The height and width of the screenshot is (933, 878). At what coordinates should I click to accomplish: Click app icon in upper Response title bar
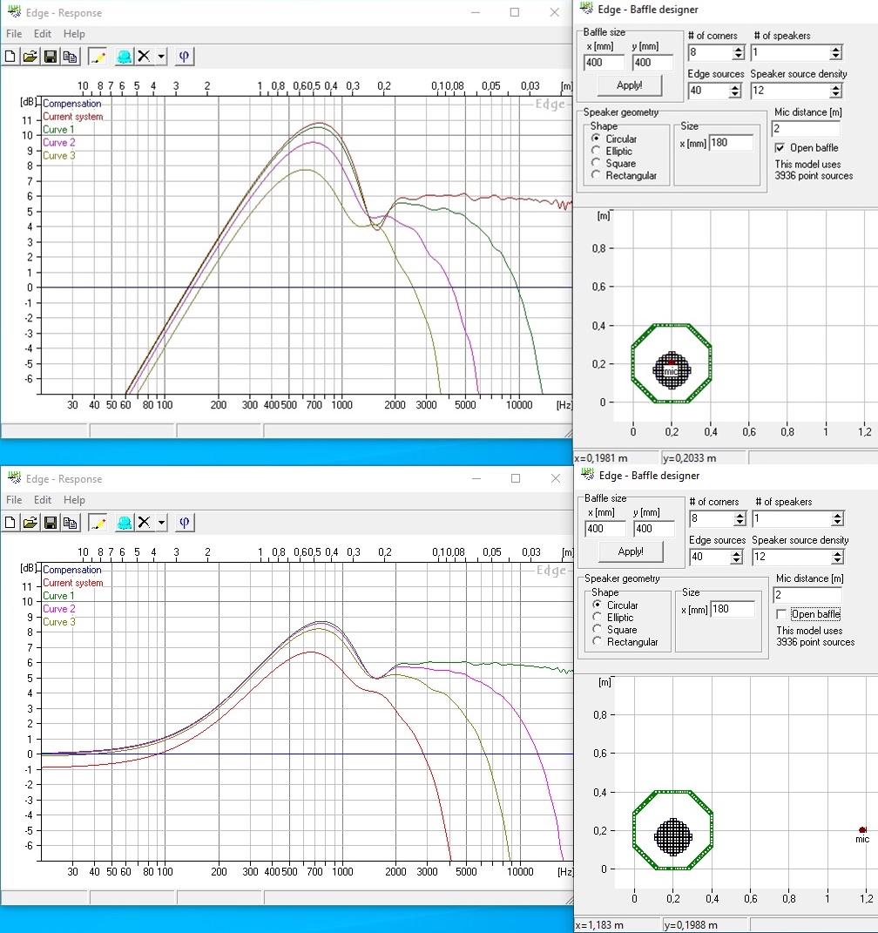[x=14, y=12]
